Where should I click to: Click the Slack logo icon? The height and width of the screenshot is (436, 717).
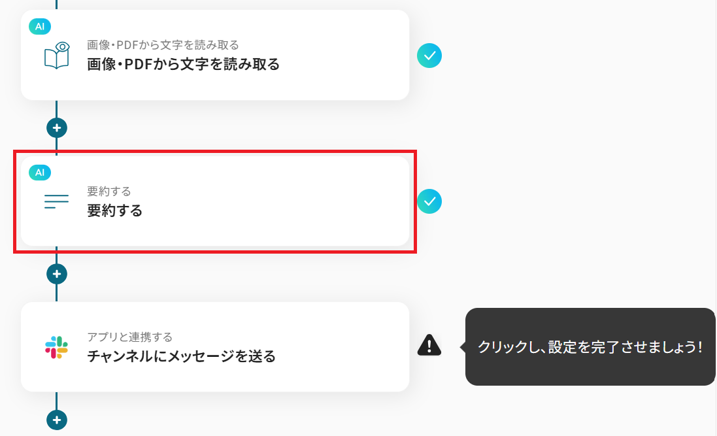57,347
